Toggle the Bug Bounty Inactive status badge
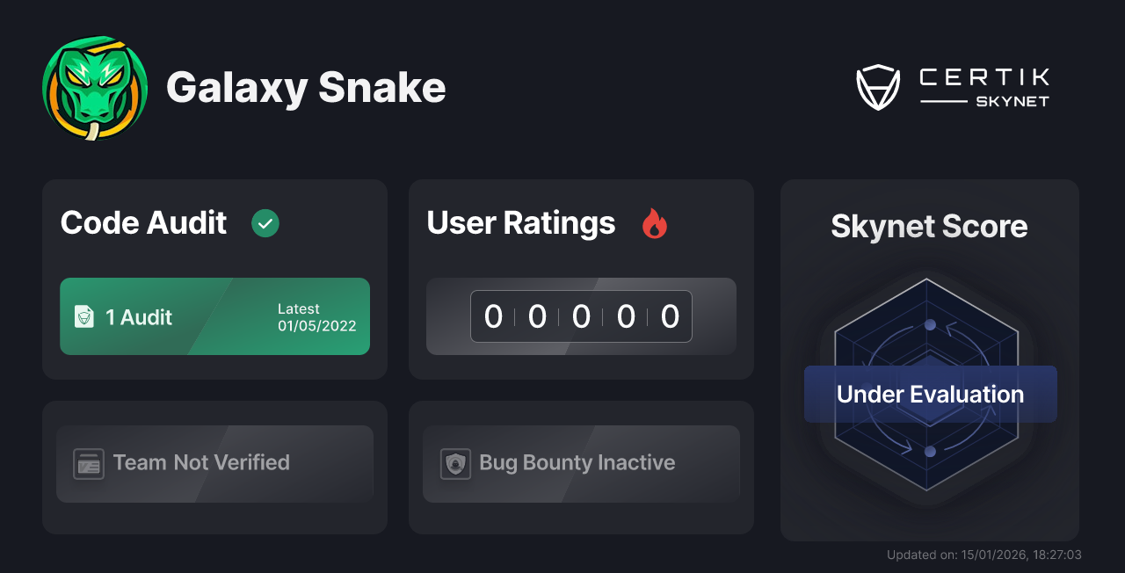1125x573 pixels. (581, 463)
